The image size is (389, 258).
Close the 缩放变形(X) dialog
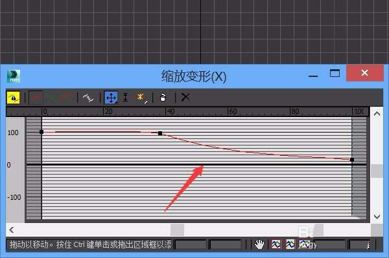pos(364,72)
